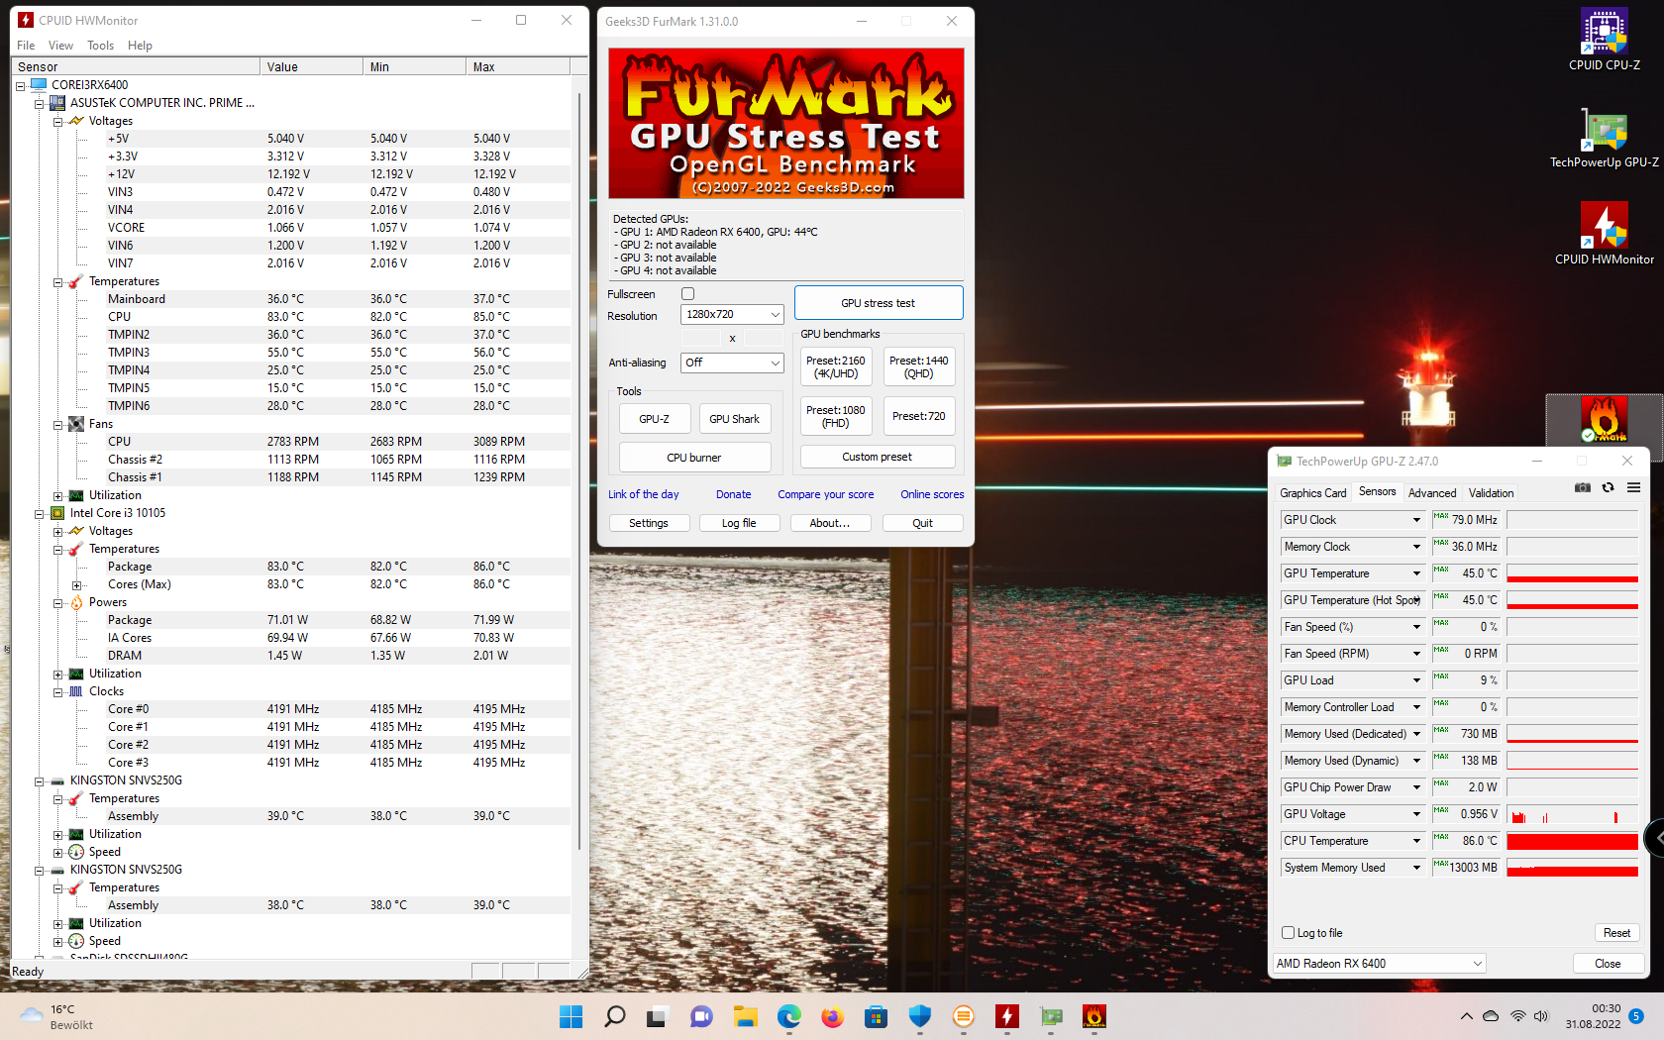Collapse the COREI3RX6400 root node
The height and width of the screenshot is (1040, 1664).
[20, 86]
